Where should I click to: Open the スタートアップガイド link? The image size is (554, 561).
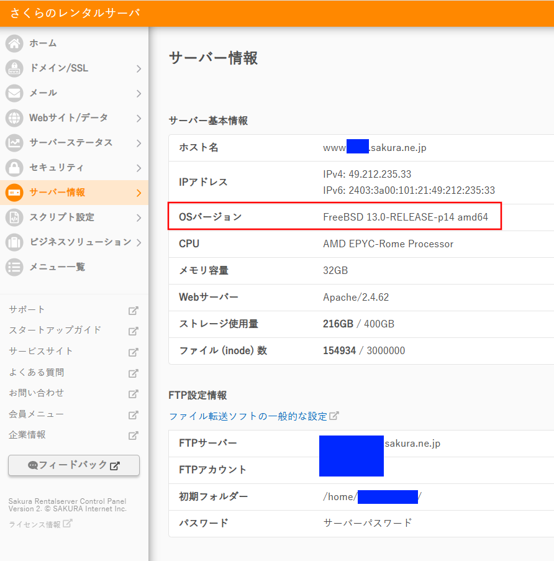[x=55, y=330]
